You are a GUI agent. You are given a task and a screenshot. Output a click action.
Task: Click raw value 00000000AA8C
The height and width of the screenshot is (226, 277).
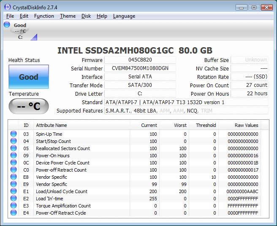click(x=242, y=191)
